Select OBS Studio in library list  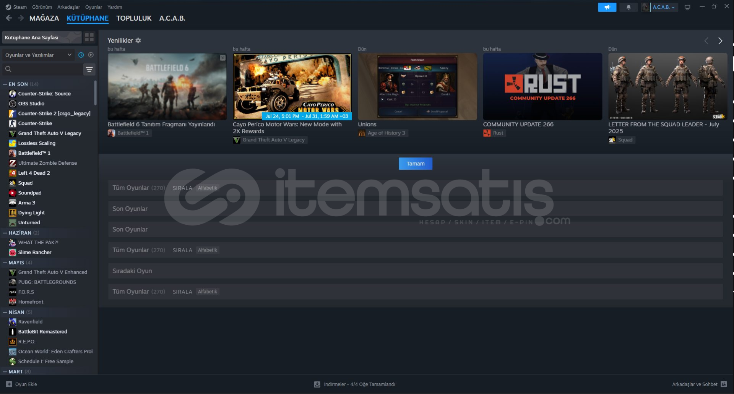[x=31, y=104]
